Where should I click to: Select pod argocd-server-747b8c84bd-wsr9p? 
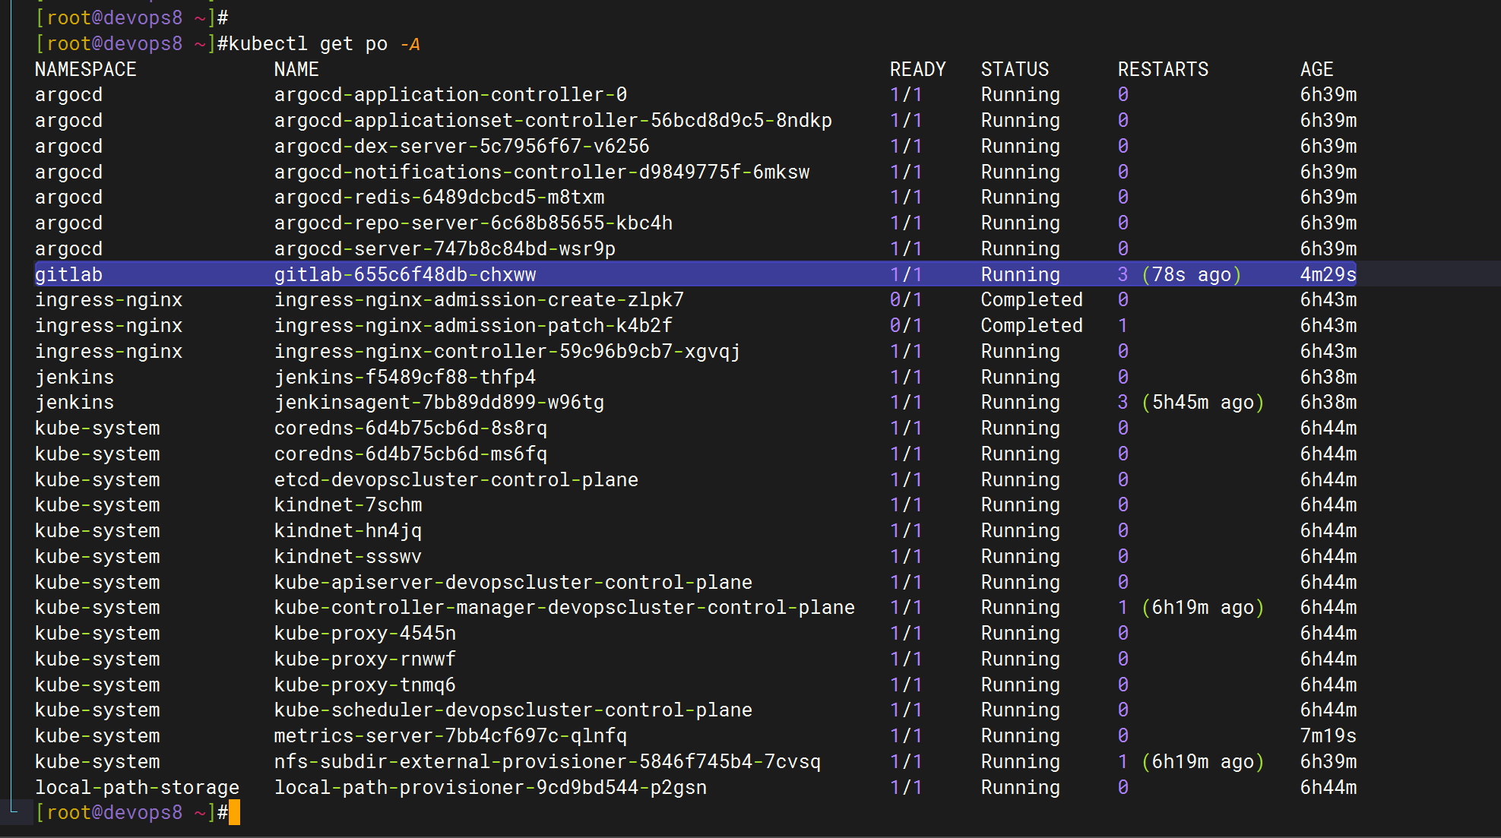(445, 249)
